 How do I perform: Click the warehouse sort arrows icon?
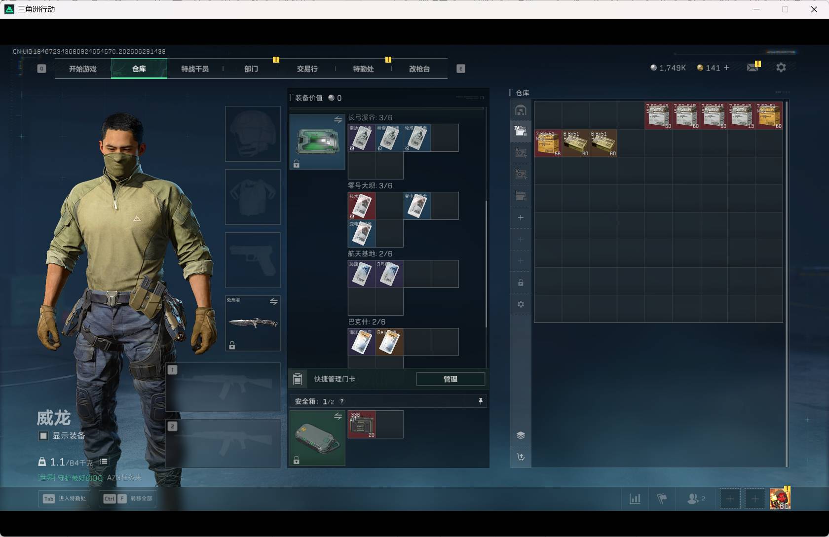(x=521, y=457)
